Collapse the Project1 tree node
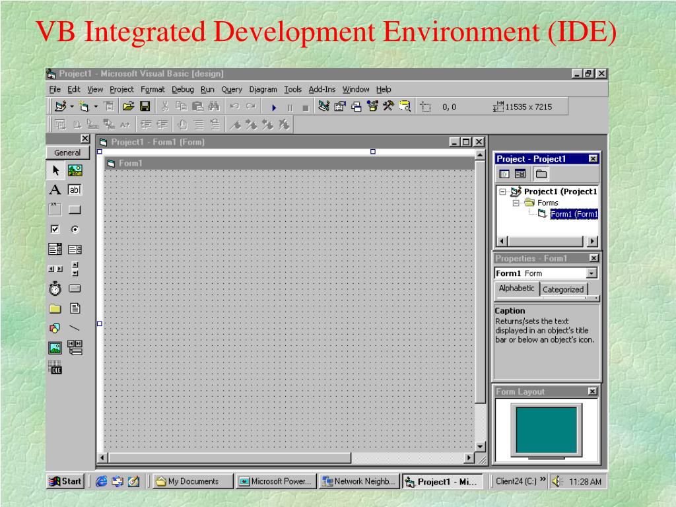 pyautogui.click(x=502, y=192)
